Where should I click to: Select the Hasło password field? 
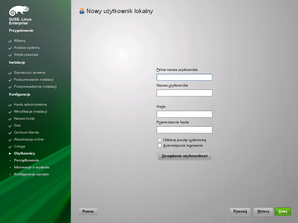[x=184, y=114]
